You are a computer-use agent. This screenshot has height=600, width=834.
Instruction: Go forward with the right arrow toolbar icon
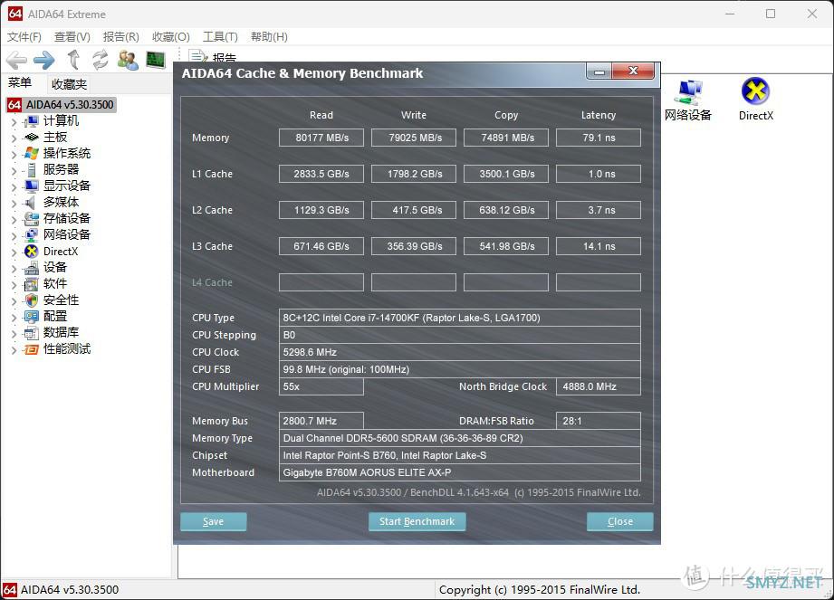(44, 60)
